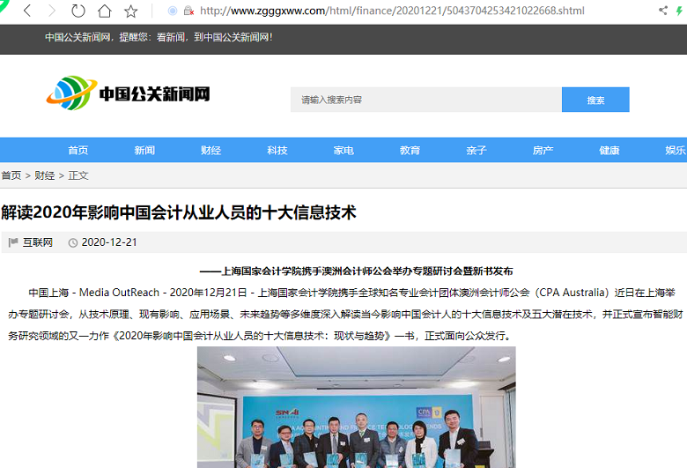Click the share icon at the toolbar's right

click(x=662, y=11)
